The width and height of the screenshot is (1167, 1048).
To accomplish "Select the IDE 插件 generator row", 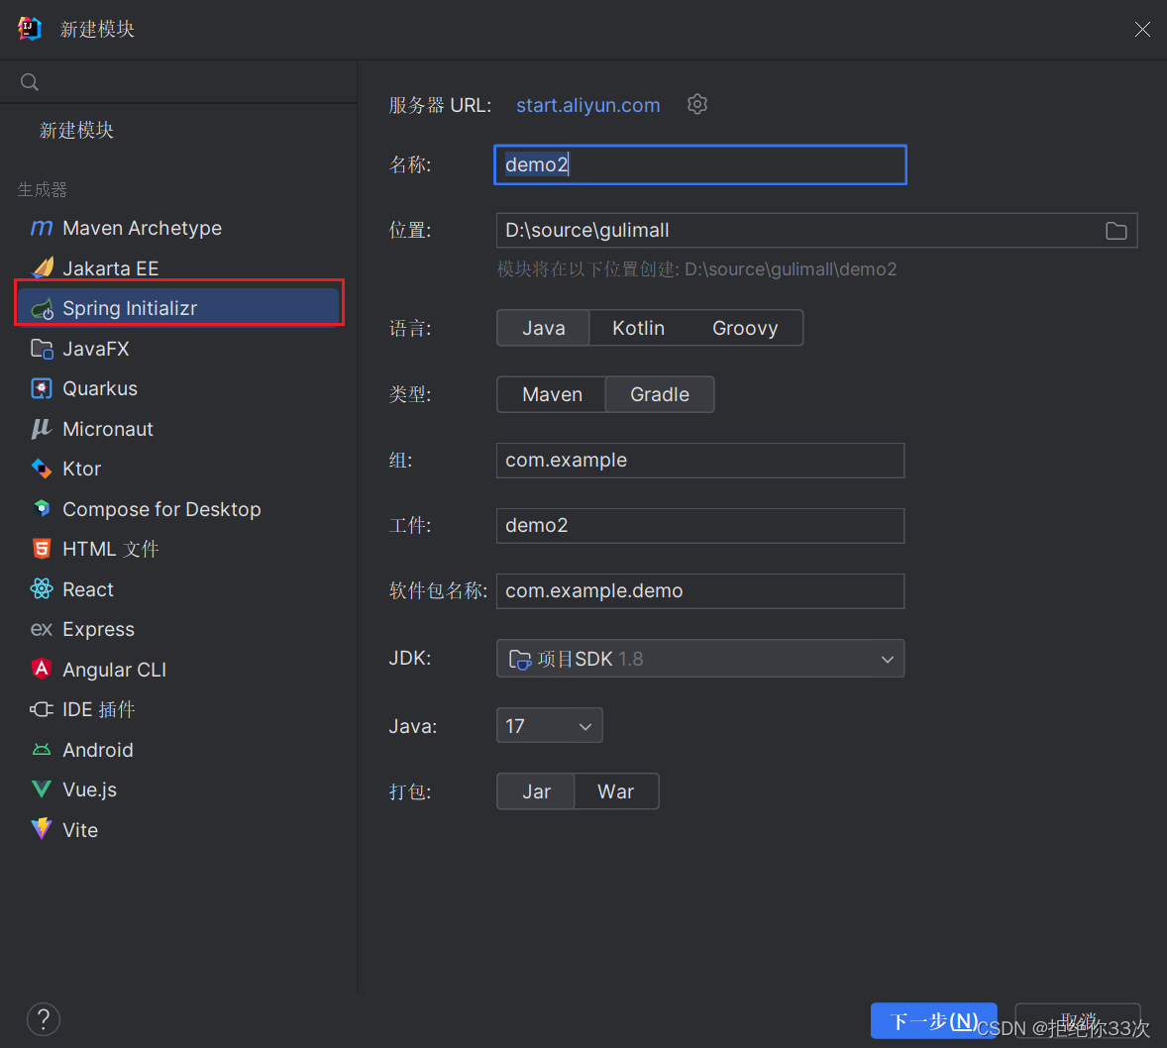I will [178, 709].
